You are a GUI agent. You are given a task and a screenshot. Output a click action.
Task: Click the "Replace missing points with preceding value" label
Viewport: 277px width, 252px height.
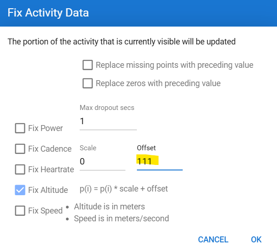pos(174,65)
